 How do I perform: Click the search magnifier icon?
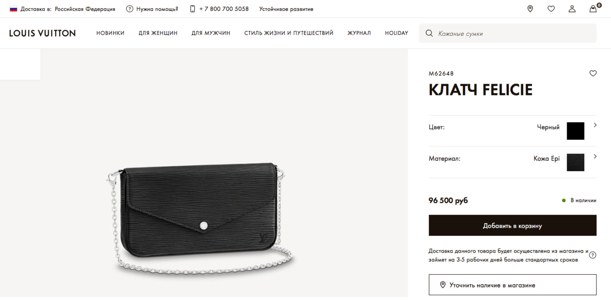(x=429, y=33)
